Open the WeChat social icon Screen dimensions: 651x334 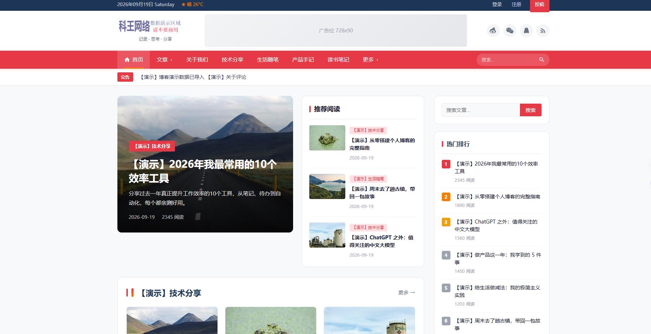[x=509, y=31]
